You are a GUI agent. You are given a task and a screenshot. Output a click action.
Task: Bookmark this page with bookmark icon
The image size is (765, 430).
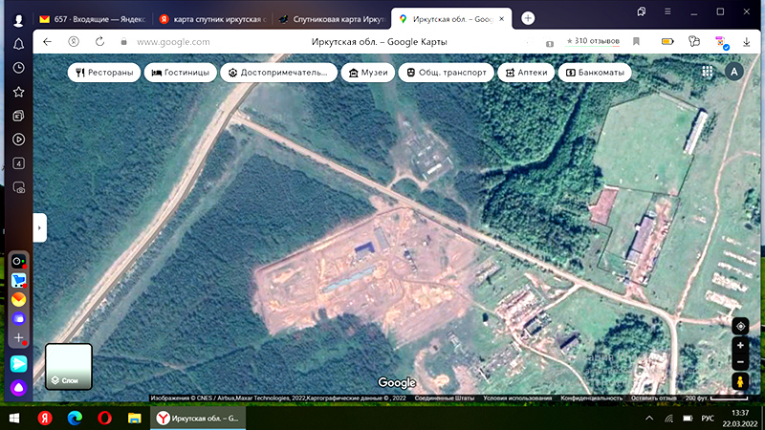point(636,42)
